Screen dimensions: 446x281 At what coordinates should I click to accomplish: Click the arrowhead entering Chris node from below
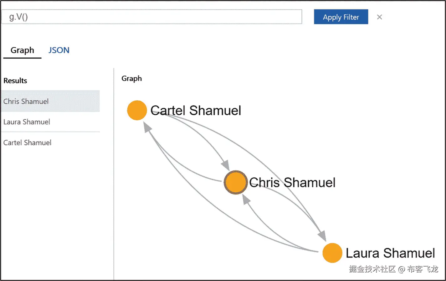pyautogui.click(x=246, y=199)
